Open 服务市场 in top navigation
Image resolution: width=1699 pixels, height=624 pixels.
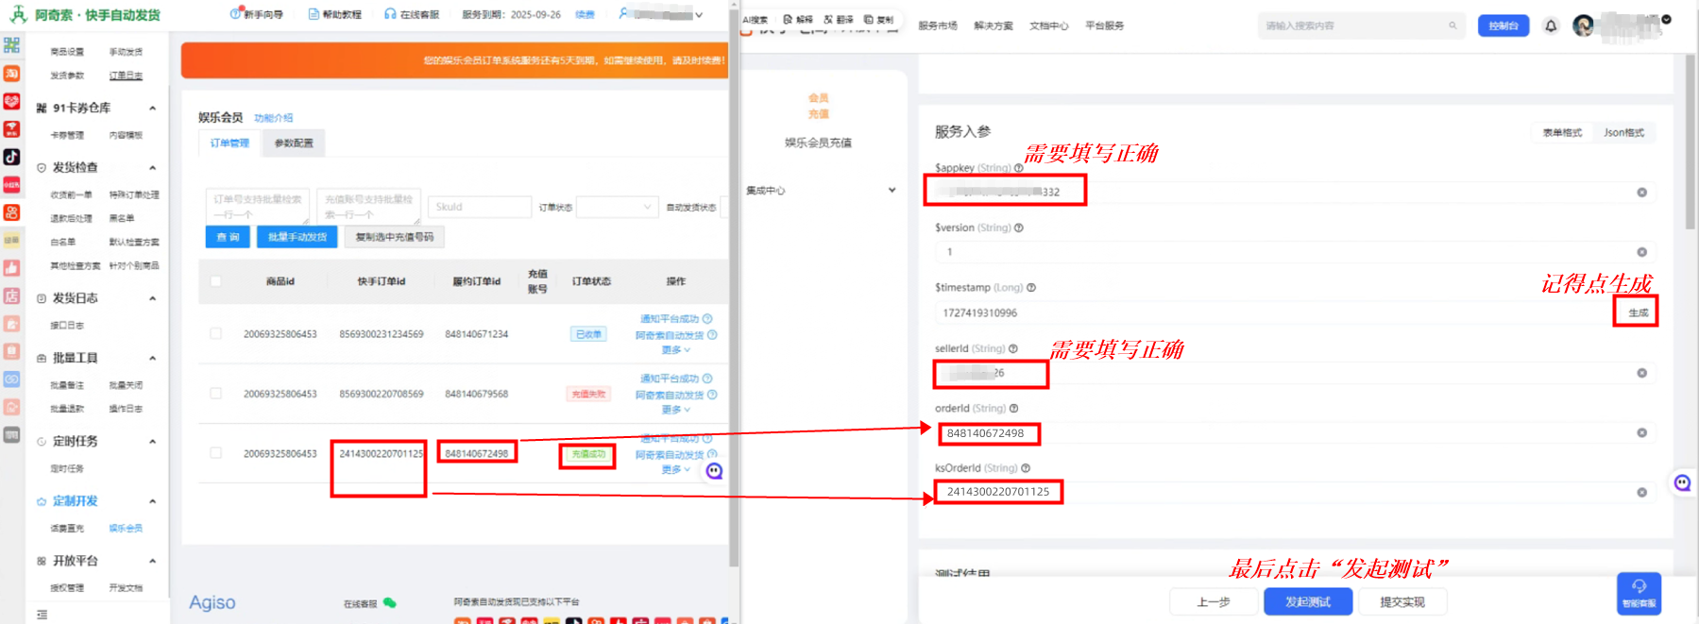tap(937, 25)
